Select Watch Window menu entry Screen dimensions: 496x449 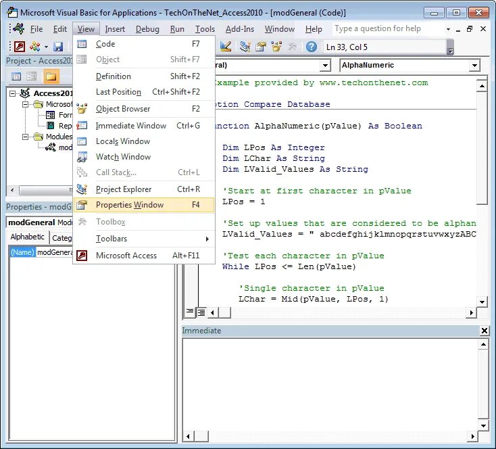[144, 157]
